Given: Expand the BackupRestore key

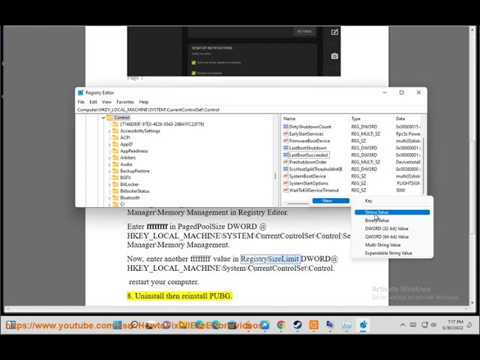Looking at the screenshot, I should click(x=109, y=171).
